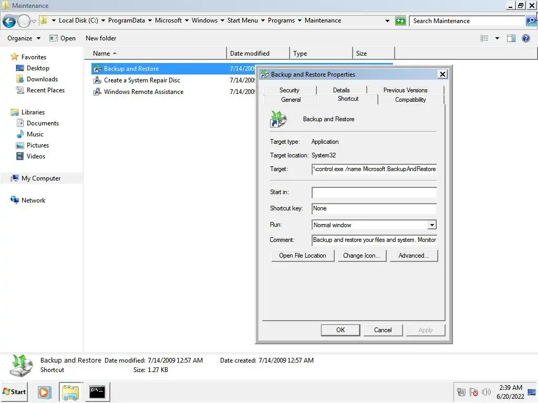Open the view options dropdown arrow
Screen dimensions: 538x403
click(x=497, y=38)
